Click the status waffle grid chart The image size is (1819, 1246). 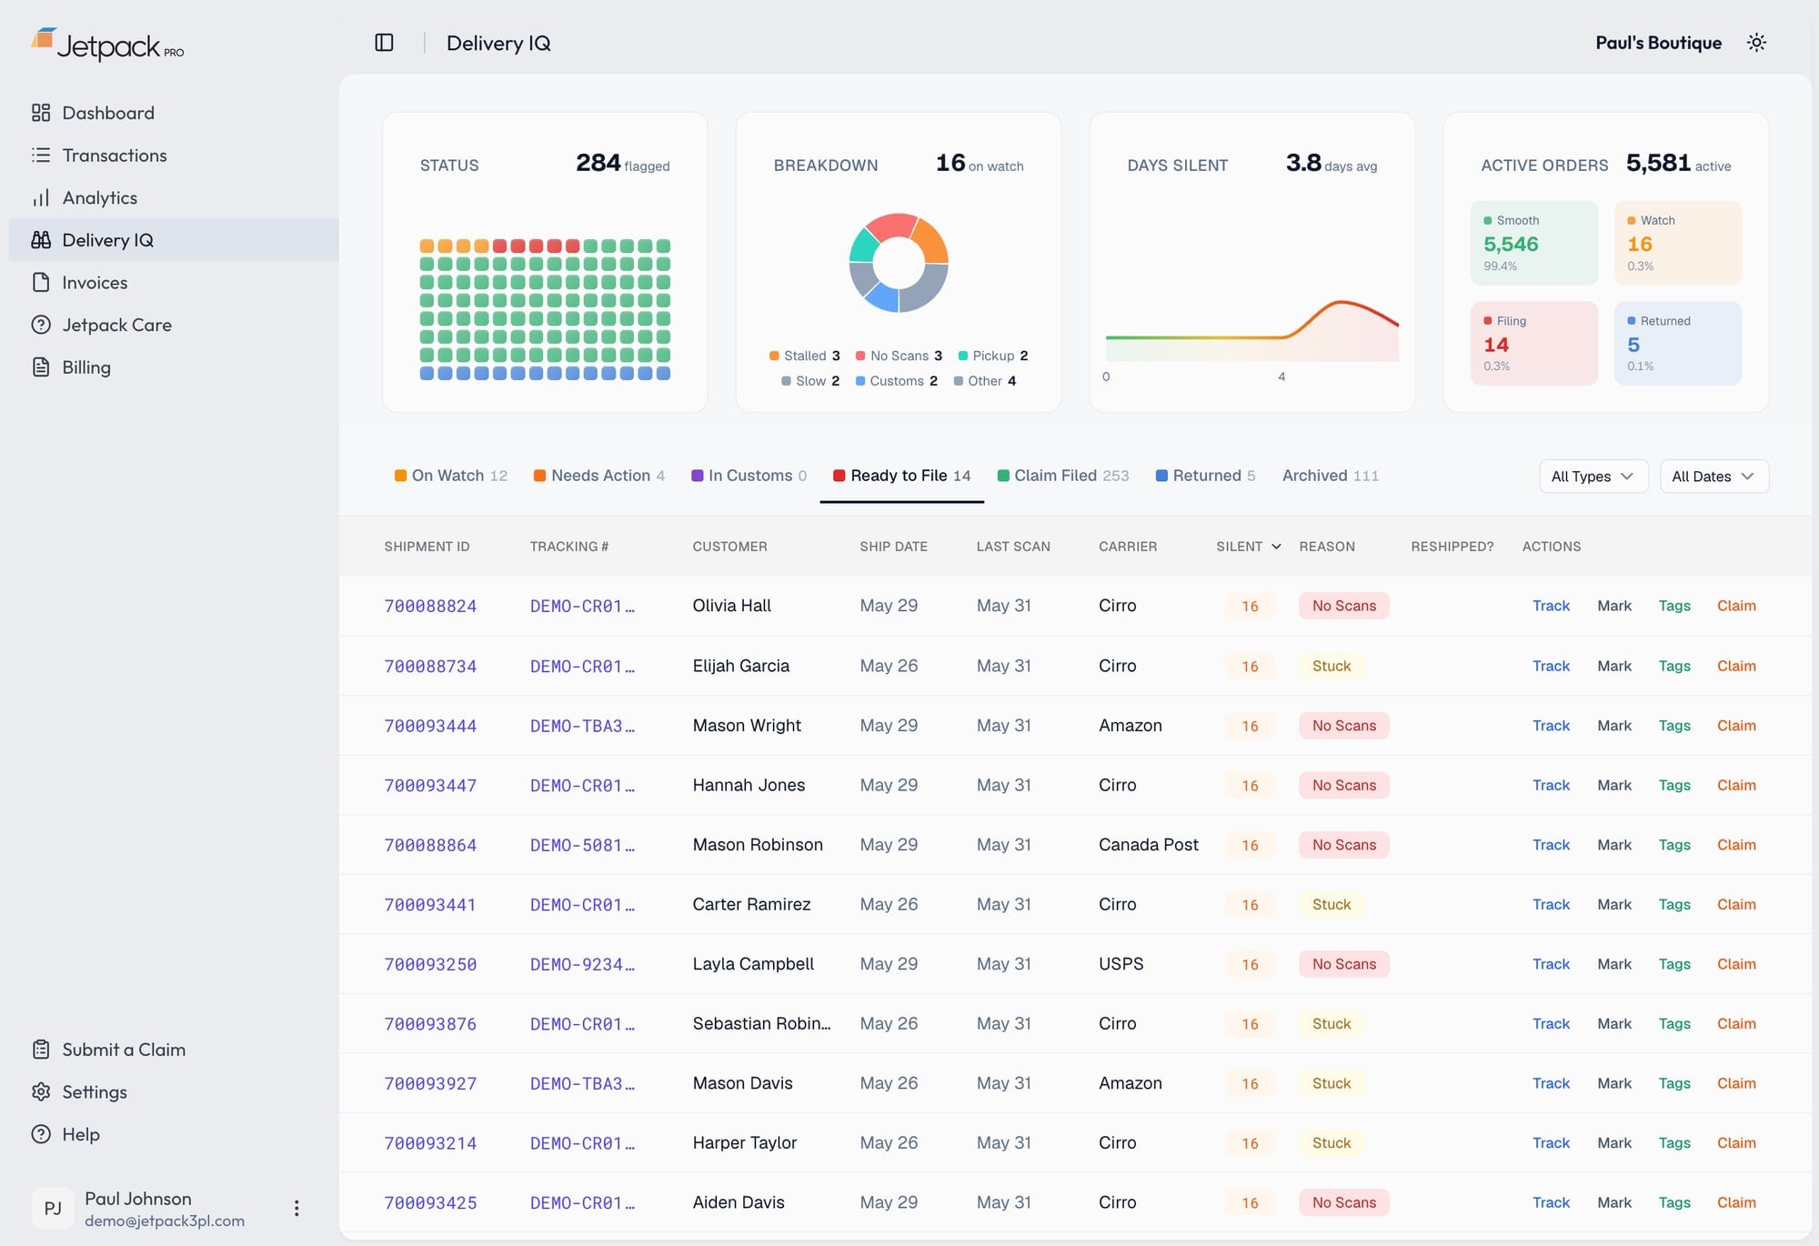click(x=545, y=309)
